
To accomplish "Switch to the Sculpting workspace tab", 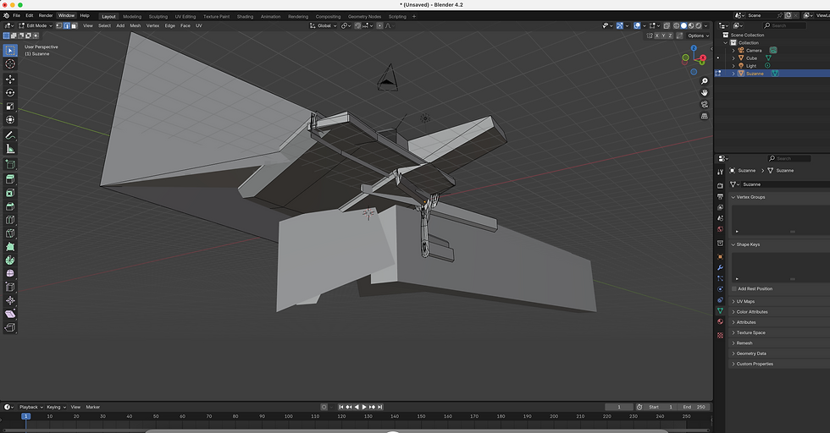I will (158, 16).
